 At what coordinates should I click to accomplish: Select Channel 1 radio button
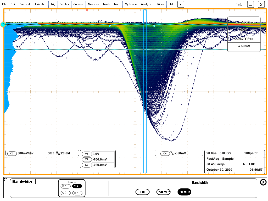[65, 186]
